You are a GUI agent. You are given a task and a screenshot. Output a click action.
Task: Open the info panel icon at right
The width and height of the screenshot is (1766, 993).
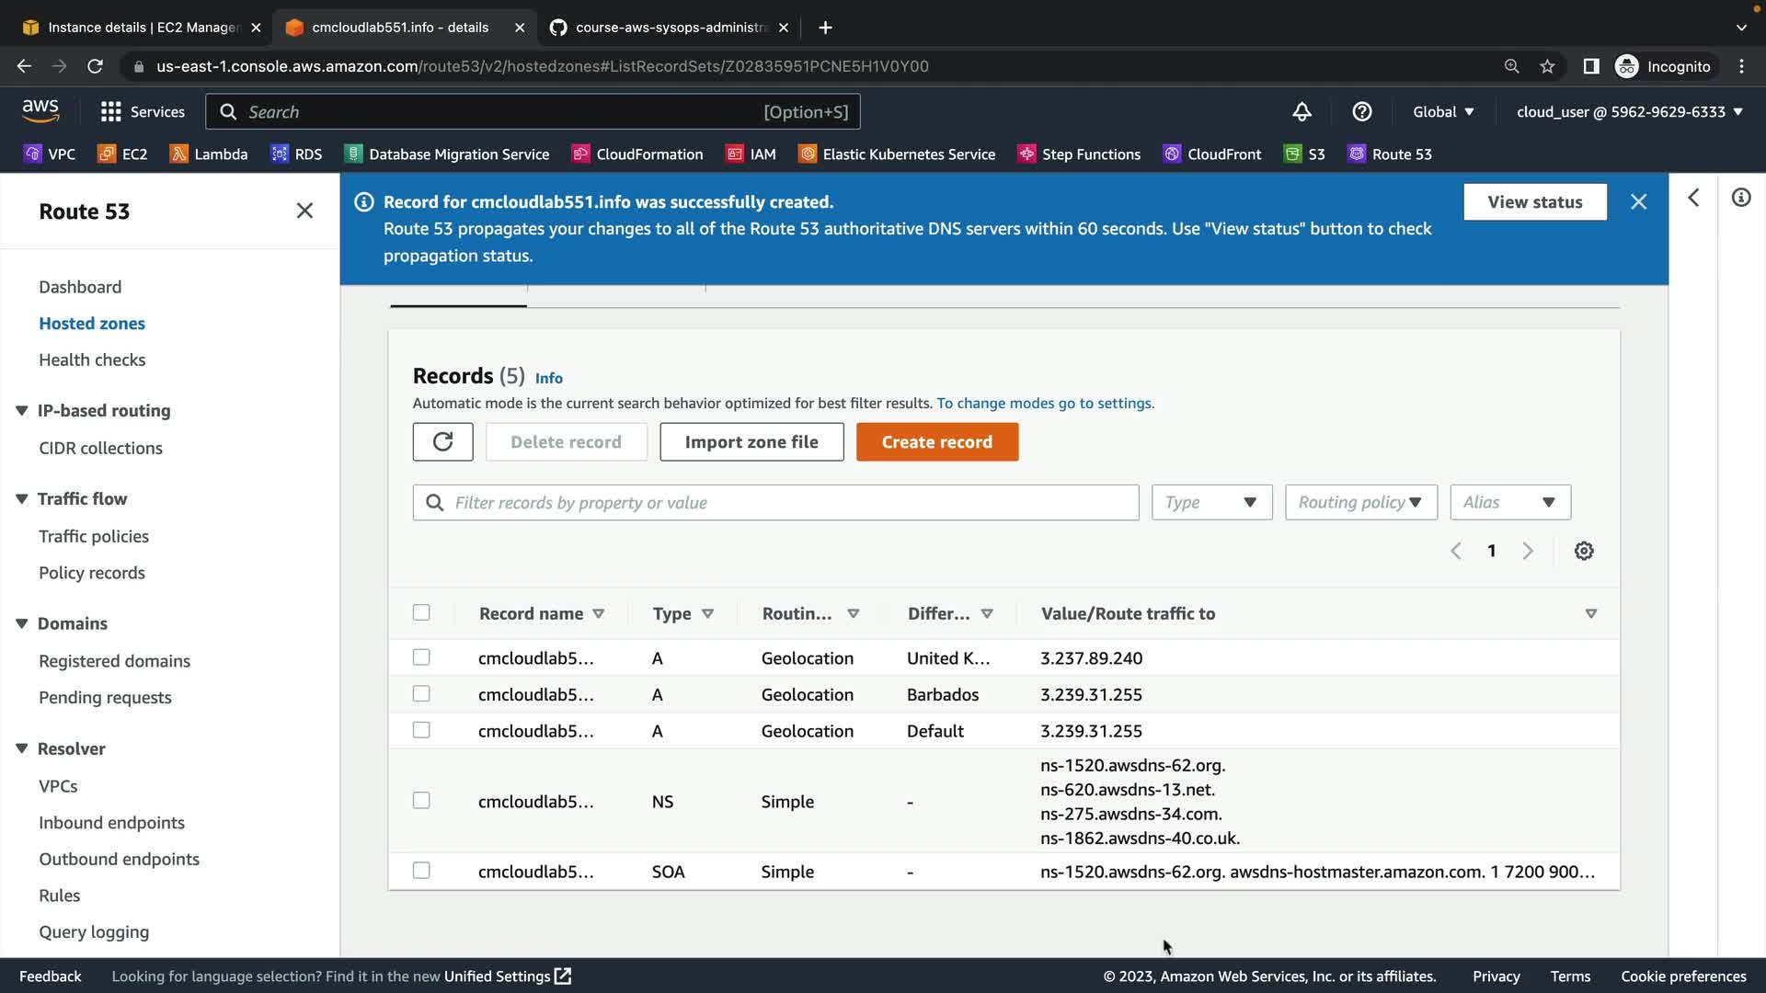(x=1740, y=199)
